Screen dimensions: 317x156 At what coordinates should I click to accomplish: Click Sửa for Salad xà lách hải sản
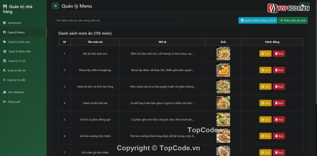pyautogui.click(x=265, y=103)
